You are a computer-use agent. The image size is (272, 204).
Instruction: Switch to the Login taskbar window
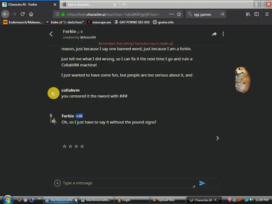pos(132,200)
